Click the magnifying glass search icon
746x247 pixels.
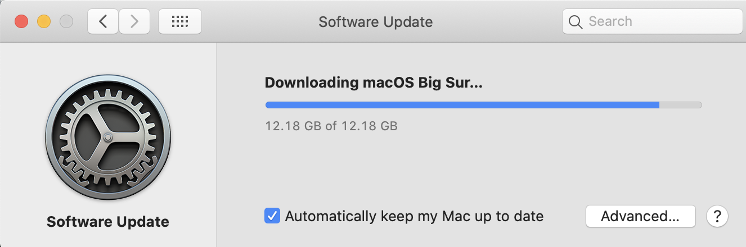click(x=575, y=22)
